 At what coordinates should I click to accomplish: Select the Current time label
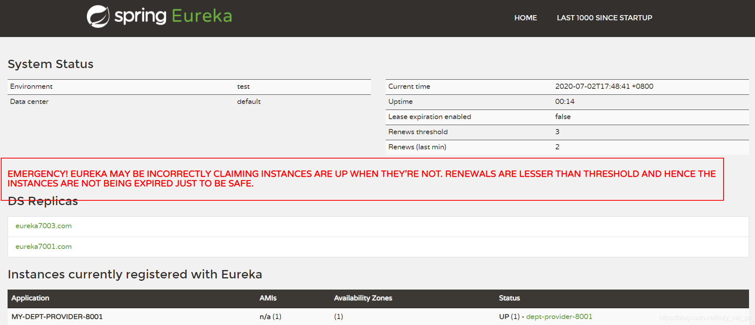coord(409,86)
